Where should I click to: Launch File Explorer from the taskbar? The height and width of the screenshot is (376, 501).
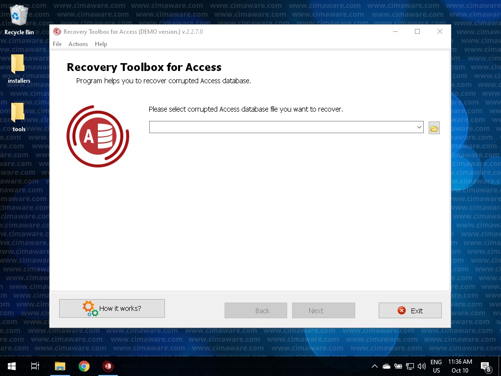click(60, 366)
